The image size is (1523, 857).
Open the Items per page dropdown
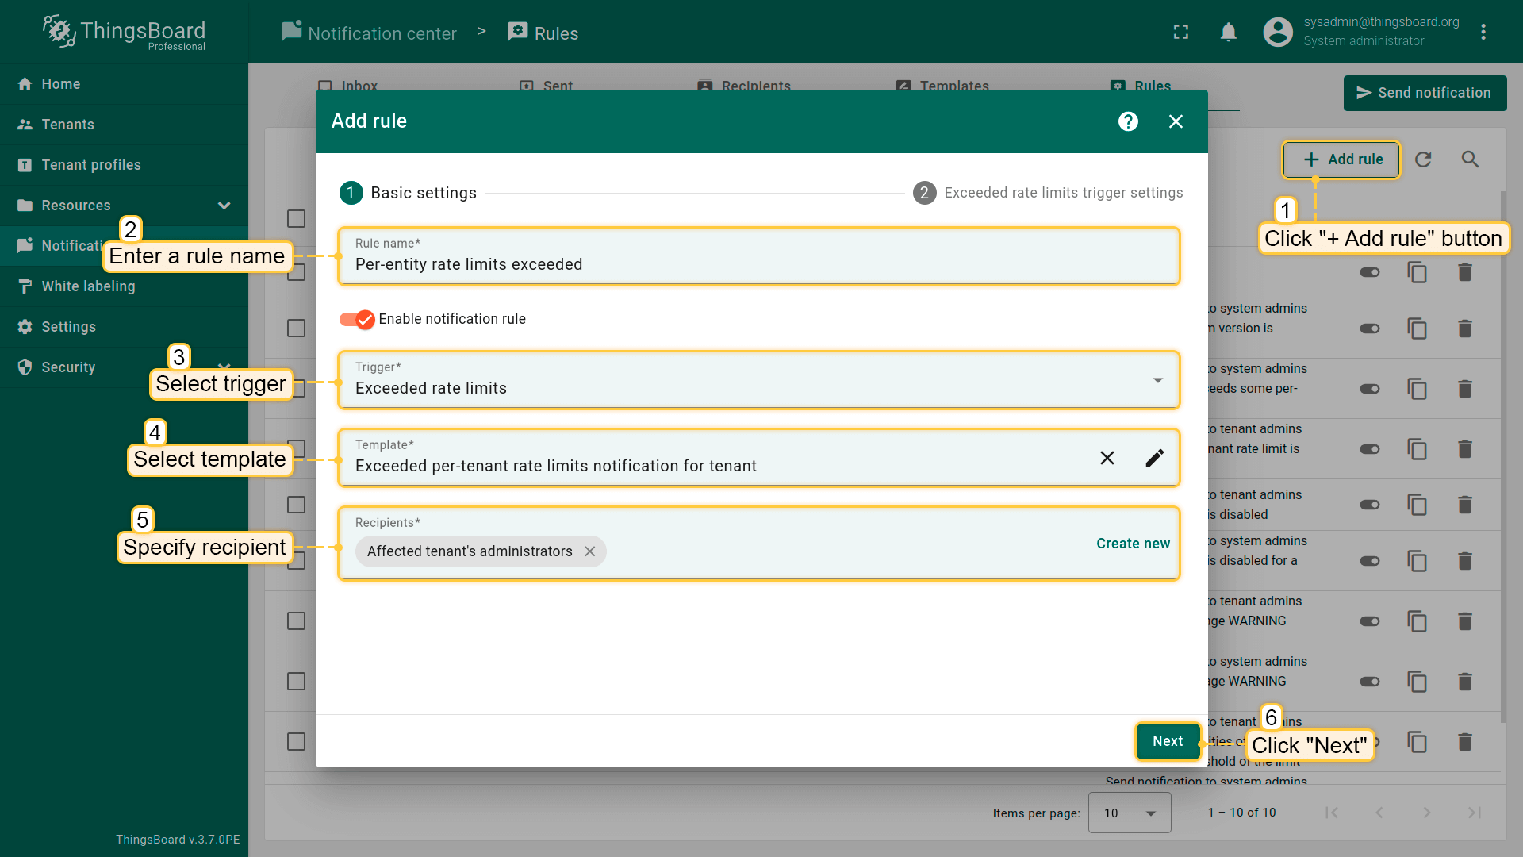coord(1129,813)
